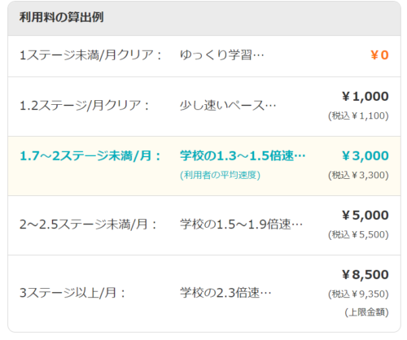Viewport: 407px width, 340px height.
Task: Click the ¥5,000 price
Action: tap(365, 216)
